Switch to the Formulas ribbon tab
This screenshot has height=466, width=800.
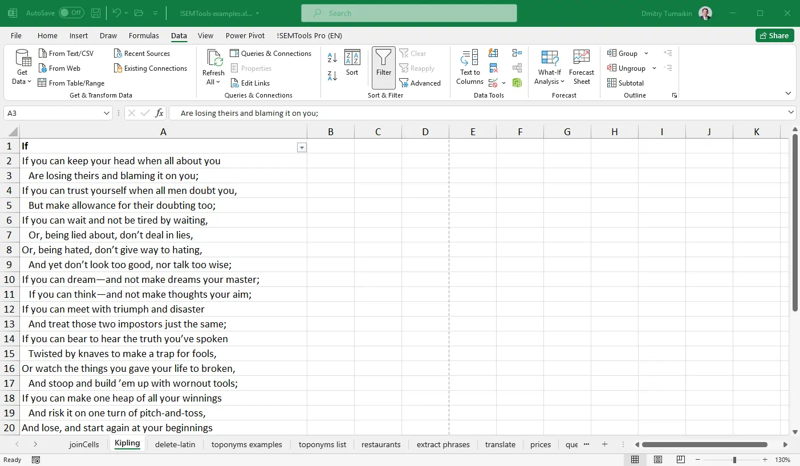tap(144, 35)
